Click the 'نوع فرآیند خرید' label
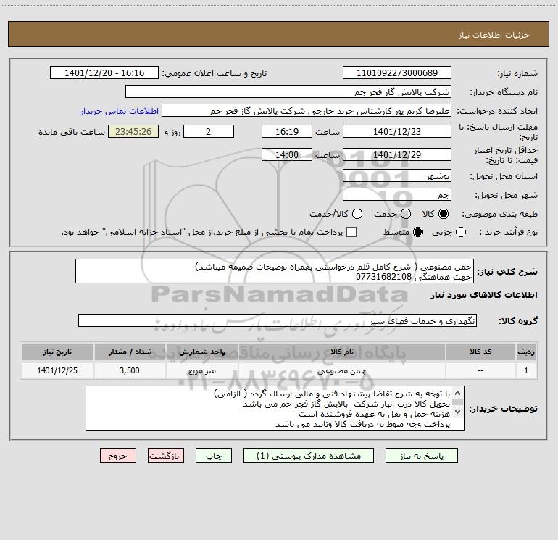This screenshot has height=540, width=558. pyautogui.click(x=508, y=232)
